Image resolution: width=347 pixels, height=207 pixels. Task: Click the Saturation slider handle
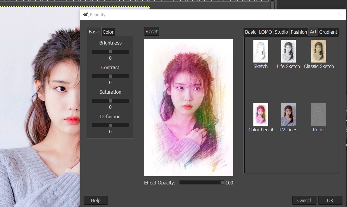pos(110,101)
